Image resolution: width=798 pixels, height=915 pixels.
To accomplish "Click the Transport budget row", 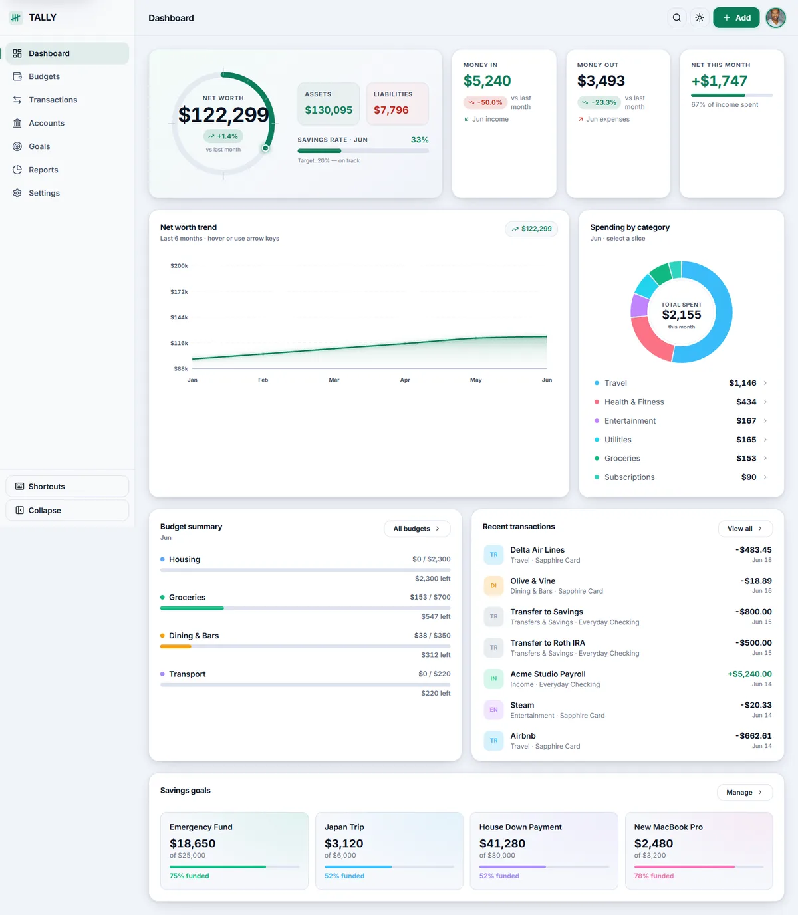I will tap(305, 683).
